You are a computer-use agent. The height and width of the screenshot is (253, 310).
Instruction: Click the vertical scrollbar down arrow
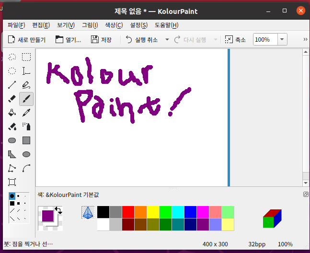[x=306, y=183]
